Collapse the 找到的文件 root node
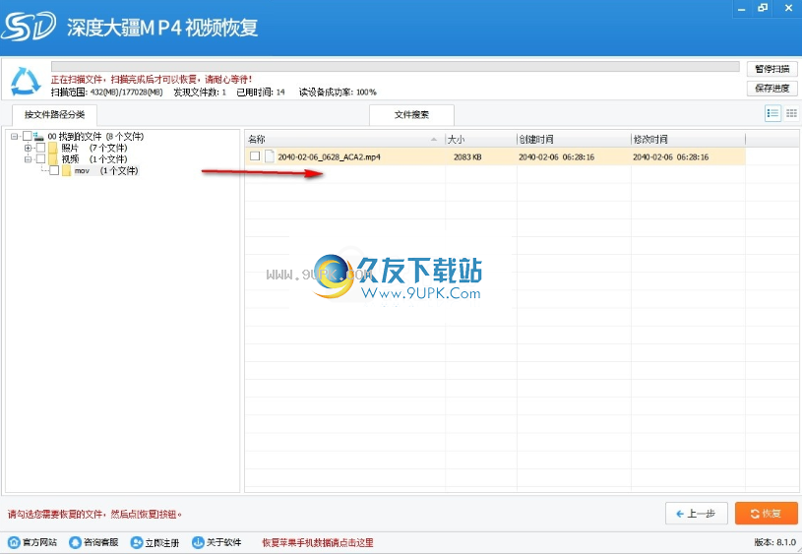 point(15,136)
